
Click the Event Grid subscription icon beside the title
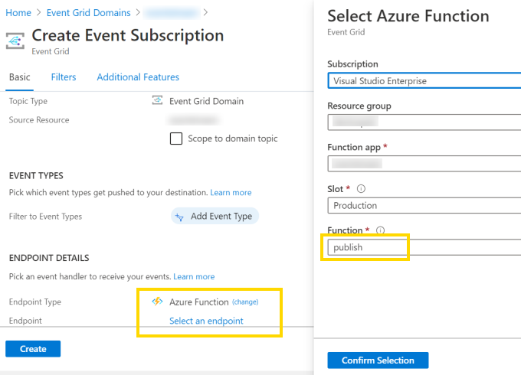(x=16, y=41)
